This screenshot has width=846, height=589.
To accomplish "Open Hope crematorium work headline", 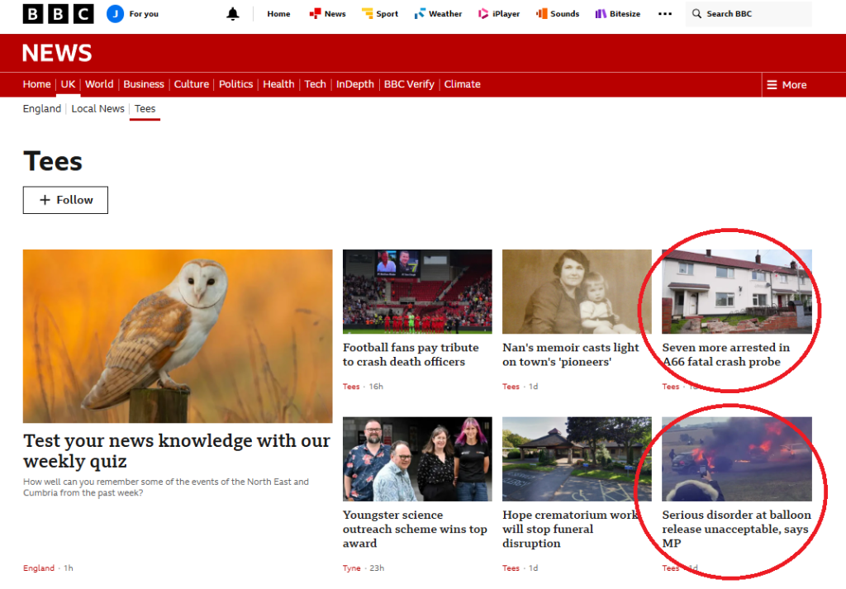I will 570,530.
